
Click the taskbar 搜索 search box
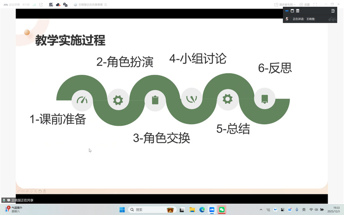click(x=146, y=210)
